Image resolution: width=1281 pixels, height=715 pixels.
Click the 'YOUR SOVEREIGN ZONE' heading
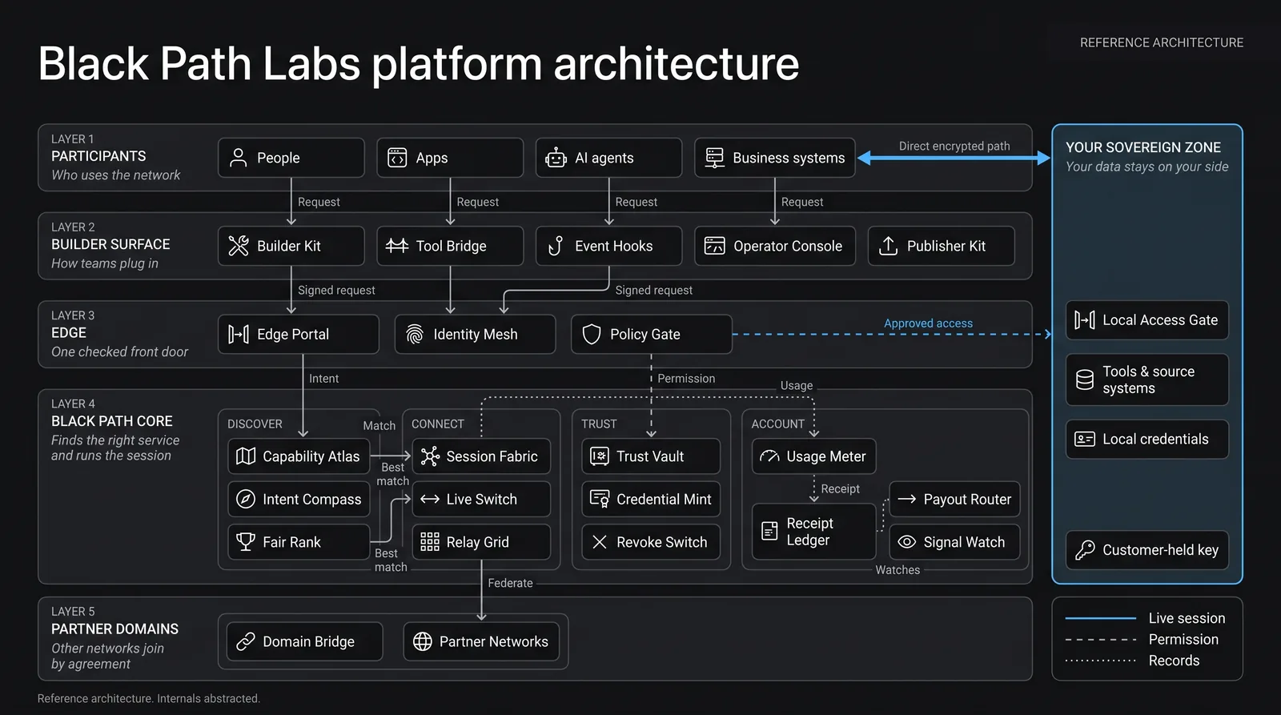1143,147
